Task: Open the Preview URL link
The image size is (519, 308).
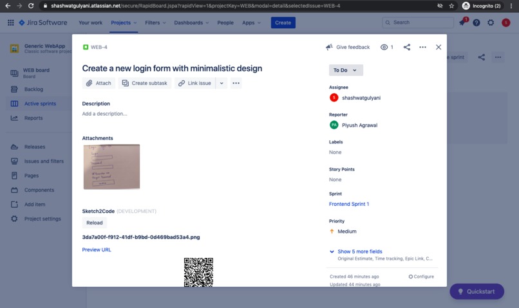Action: pos(97,249)
